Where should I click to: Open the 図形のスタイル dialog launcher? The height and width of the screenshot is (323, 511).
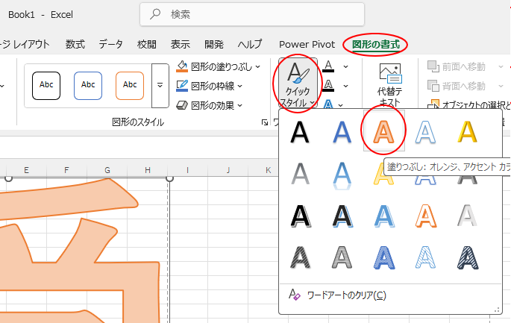[x=265, y=122]
